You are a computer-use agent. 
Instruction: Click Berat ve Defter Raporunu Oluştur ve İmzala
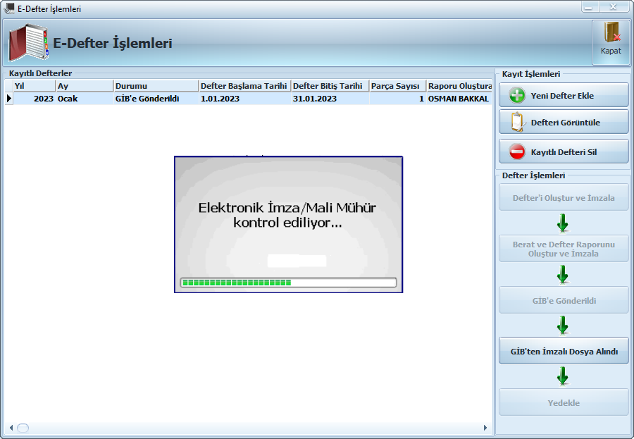[x=564, y=249]
